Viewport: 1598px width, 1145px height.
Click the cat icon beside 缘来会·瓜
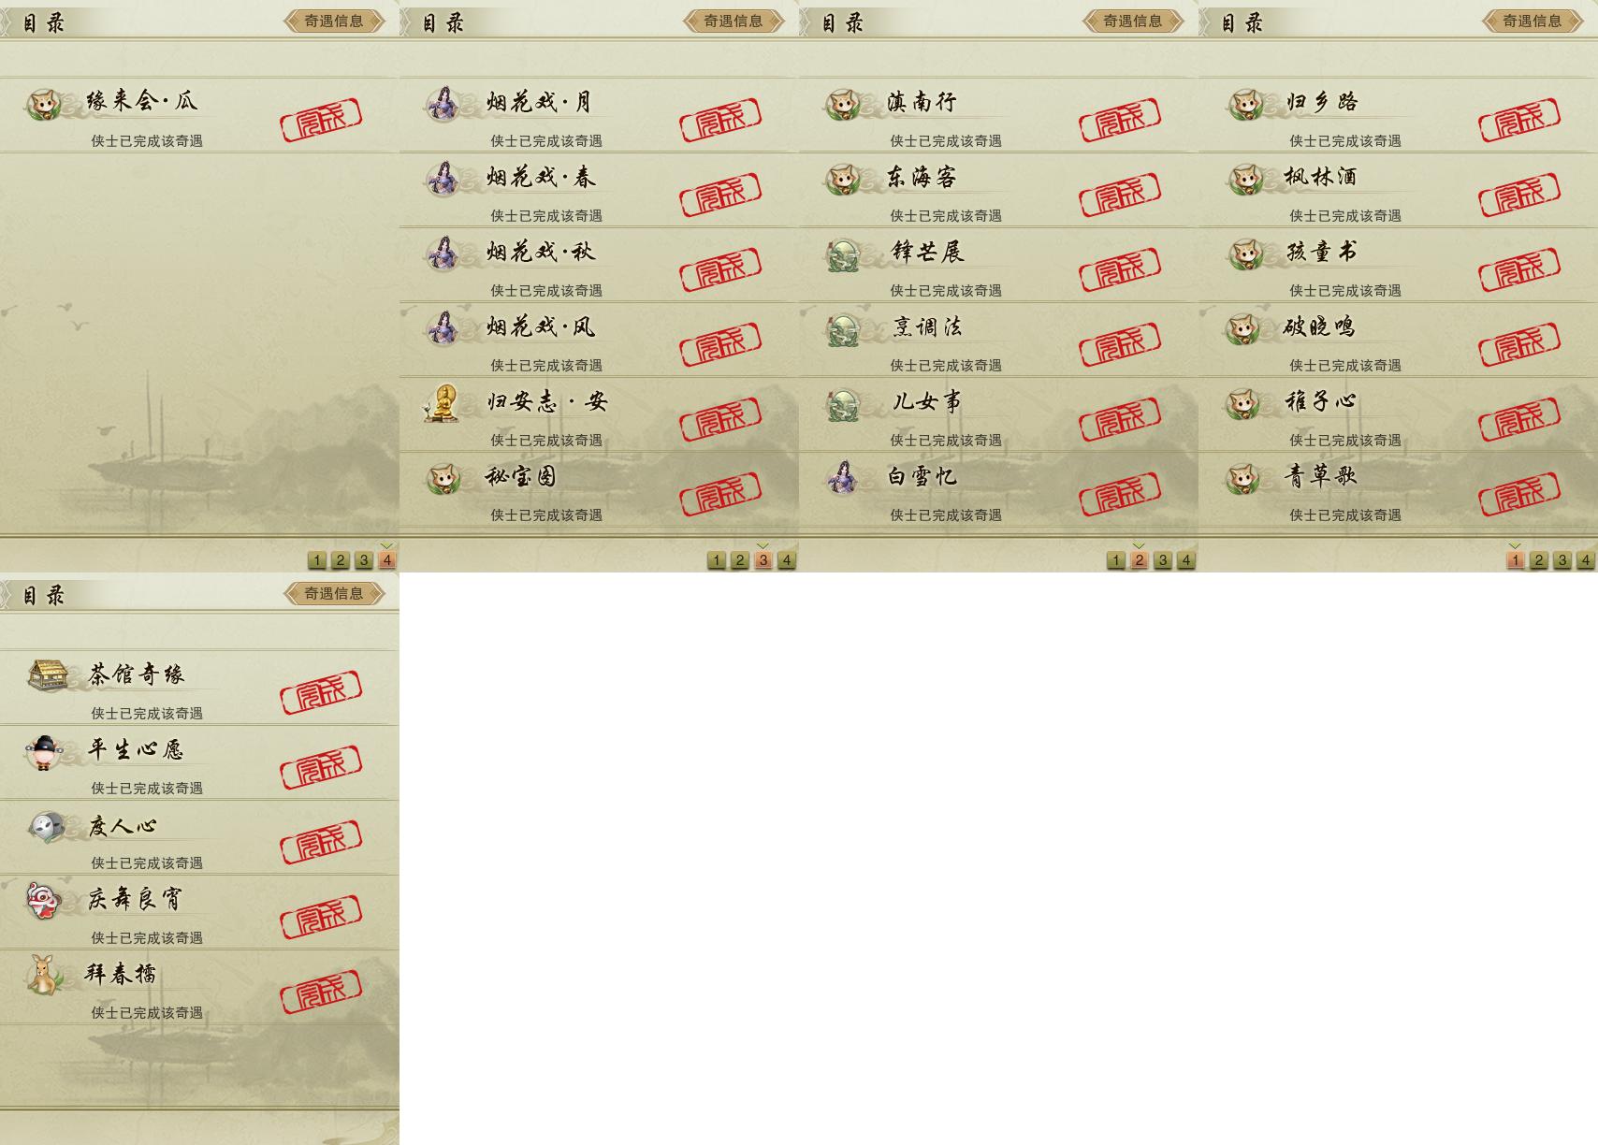point(43,104)
